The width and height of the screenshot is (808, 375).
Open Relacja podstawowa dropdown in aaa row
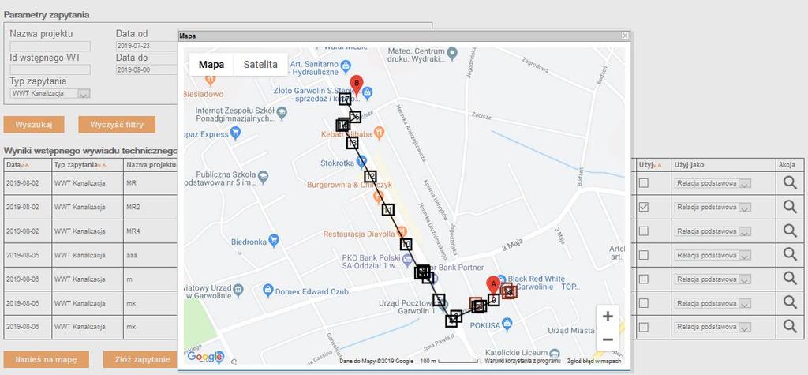(713, 255)
